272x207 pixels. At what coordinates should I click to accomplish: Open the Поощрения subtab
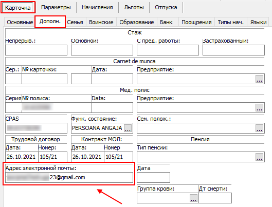click(196, 22)
